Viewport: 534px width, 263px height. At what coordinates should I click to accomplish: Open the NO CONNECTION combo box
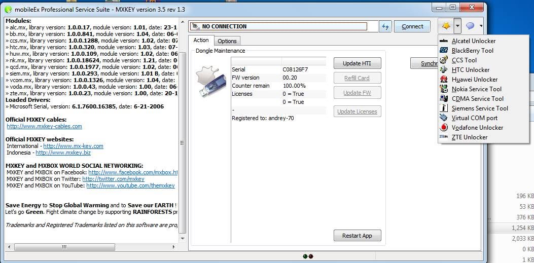pyautogui.click(x=283, y=26)
